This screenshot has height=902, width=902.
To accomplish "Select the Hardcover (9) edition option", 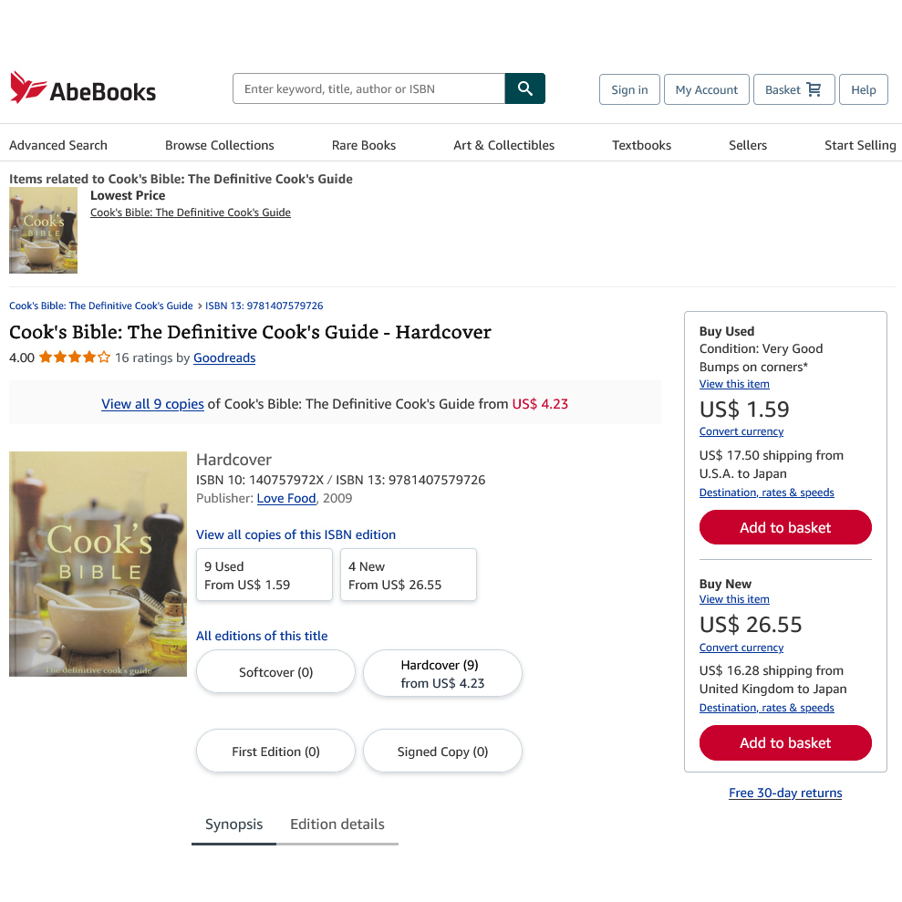I will pyautogui.click(x=442, y=674).
